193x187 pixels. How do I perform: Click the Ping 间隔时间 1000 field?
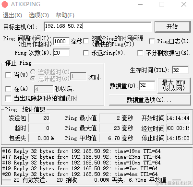pyautogui.click(x=61, y=41)
